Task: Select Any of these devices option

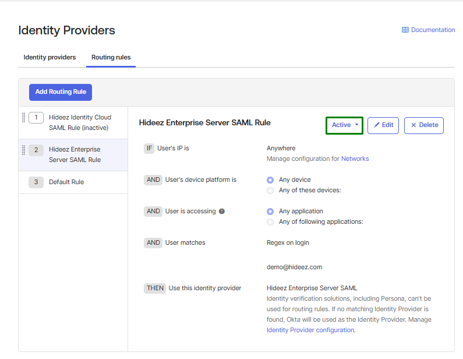Action: [270, 191]
